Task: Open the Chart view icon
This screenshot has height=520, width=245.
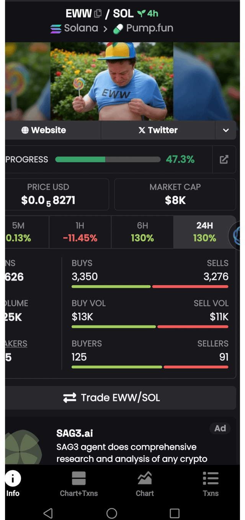Action: tap(145, 479)
